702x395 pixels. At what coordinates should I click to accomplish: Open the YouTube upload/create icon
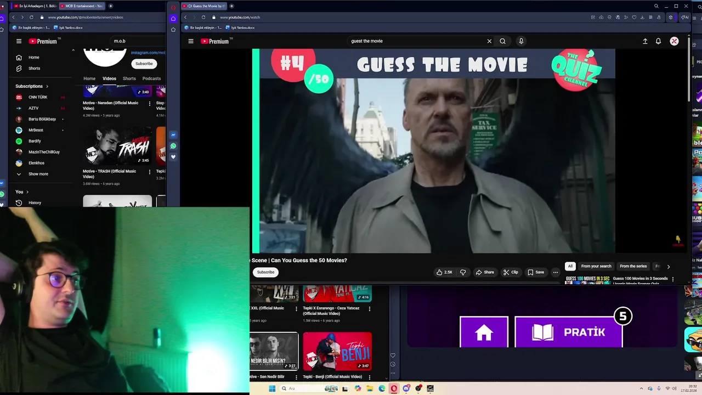(645, 41)
